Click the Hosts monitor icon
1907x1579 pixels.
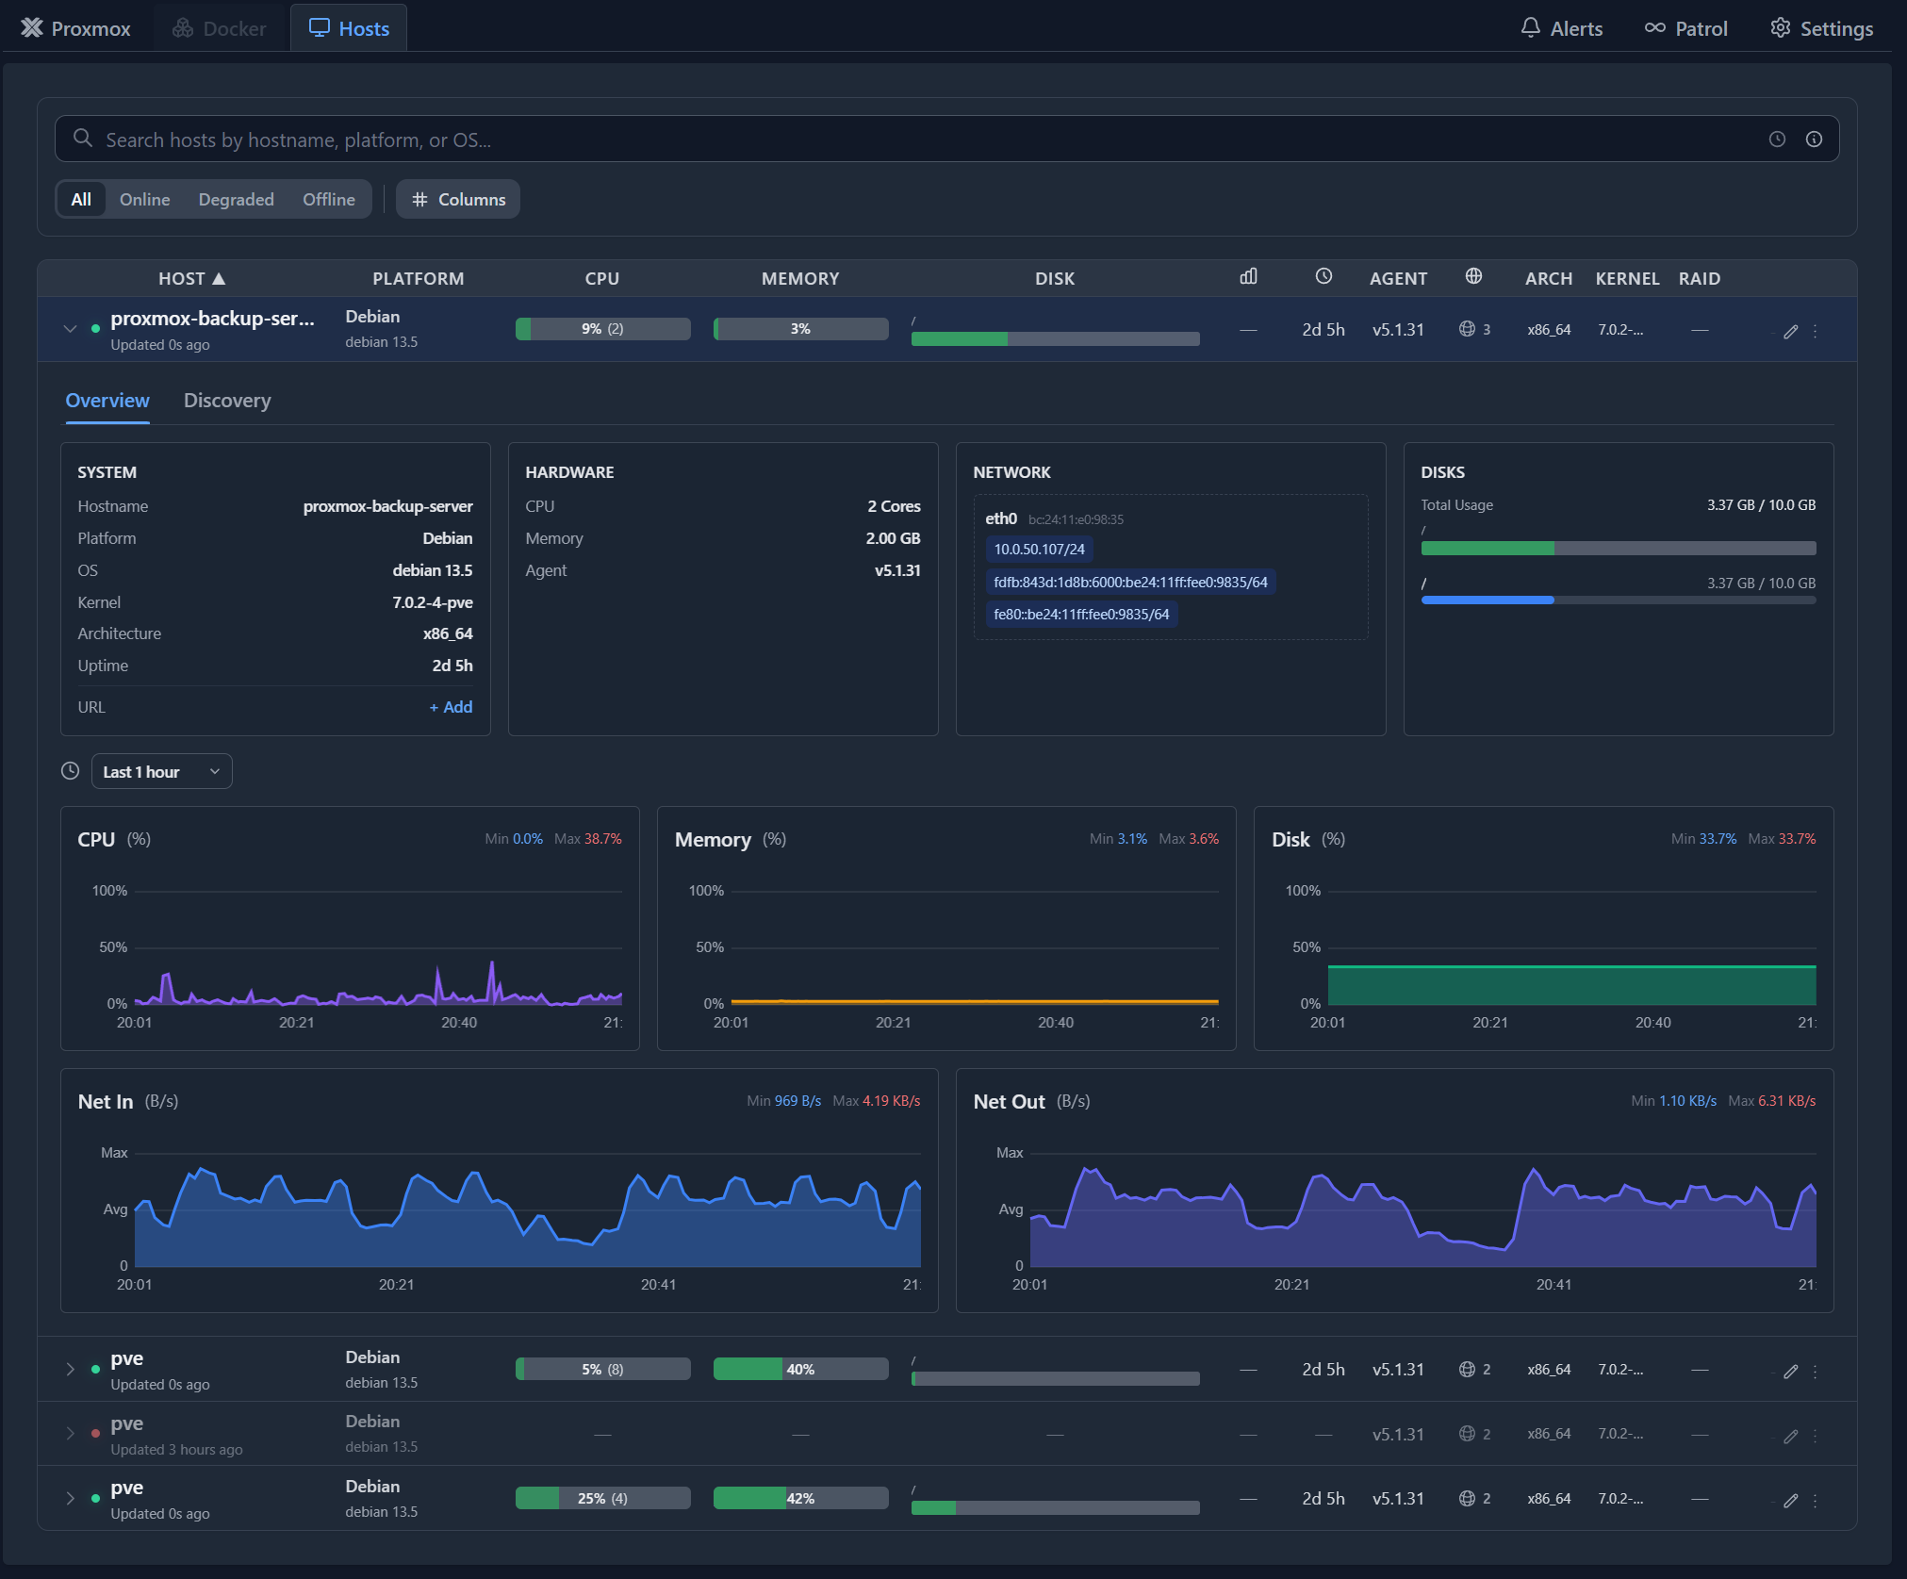click(320, 28)
